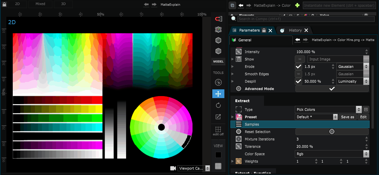Toggle the Parameters tab lock icon
The height and width of the screenshot is (175, 379).
pos(264,30)
